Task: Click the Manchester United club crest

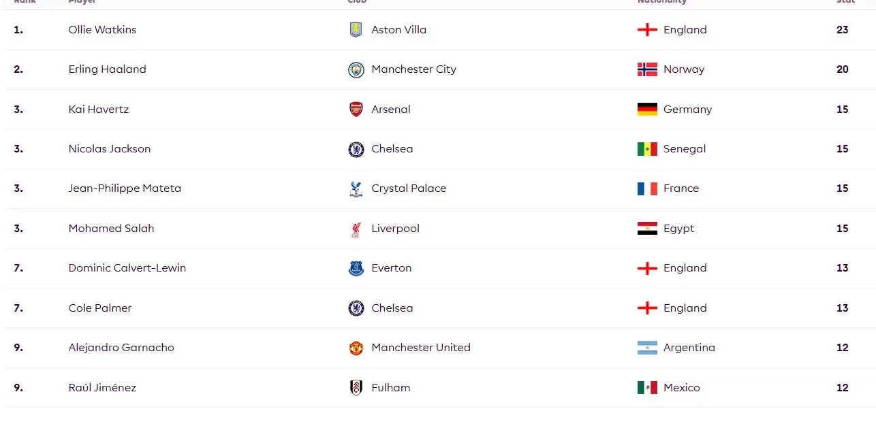Action: pos(356,348)
